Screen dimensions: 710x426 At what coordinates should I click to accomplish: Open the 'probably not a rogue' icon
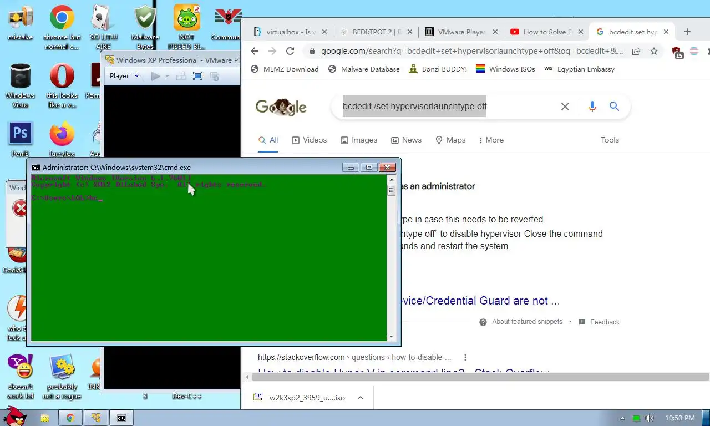62,377
